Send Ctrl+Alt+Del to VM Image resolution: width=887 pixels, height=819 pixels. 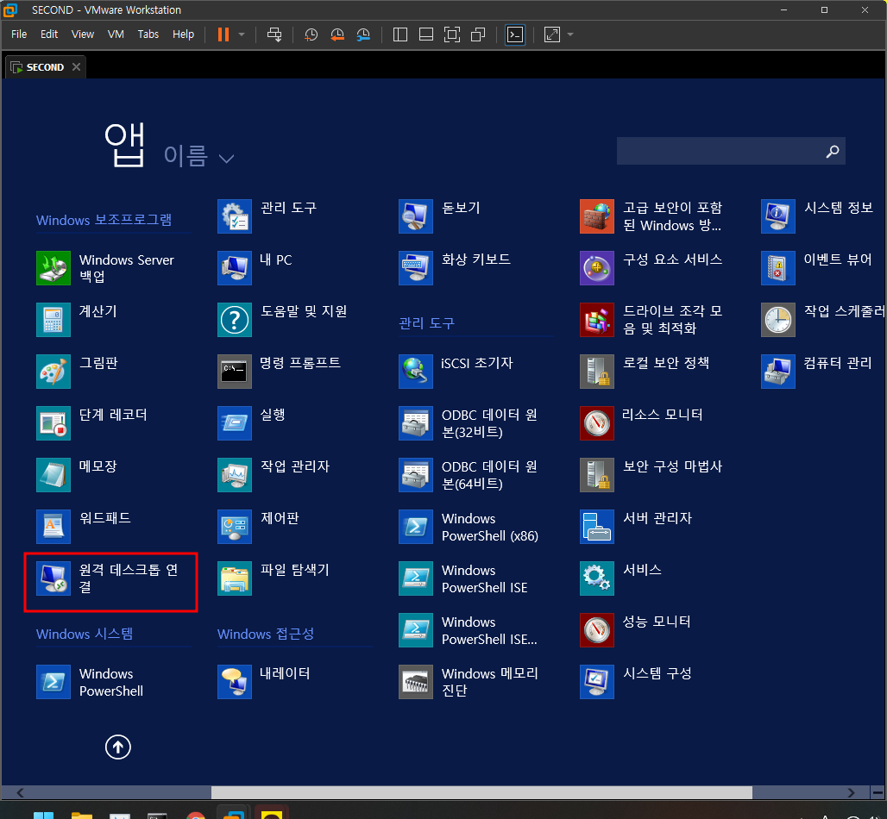pyautogui.click(x=274, y=34)
